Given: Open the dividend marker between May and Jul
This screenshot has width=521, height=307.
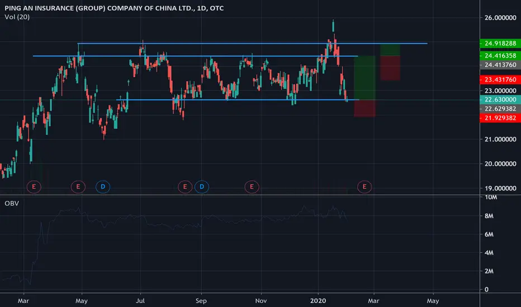Looking at the screenshot, I should (x=103, y=187).
